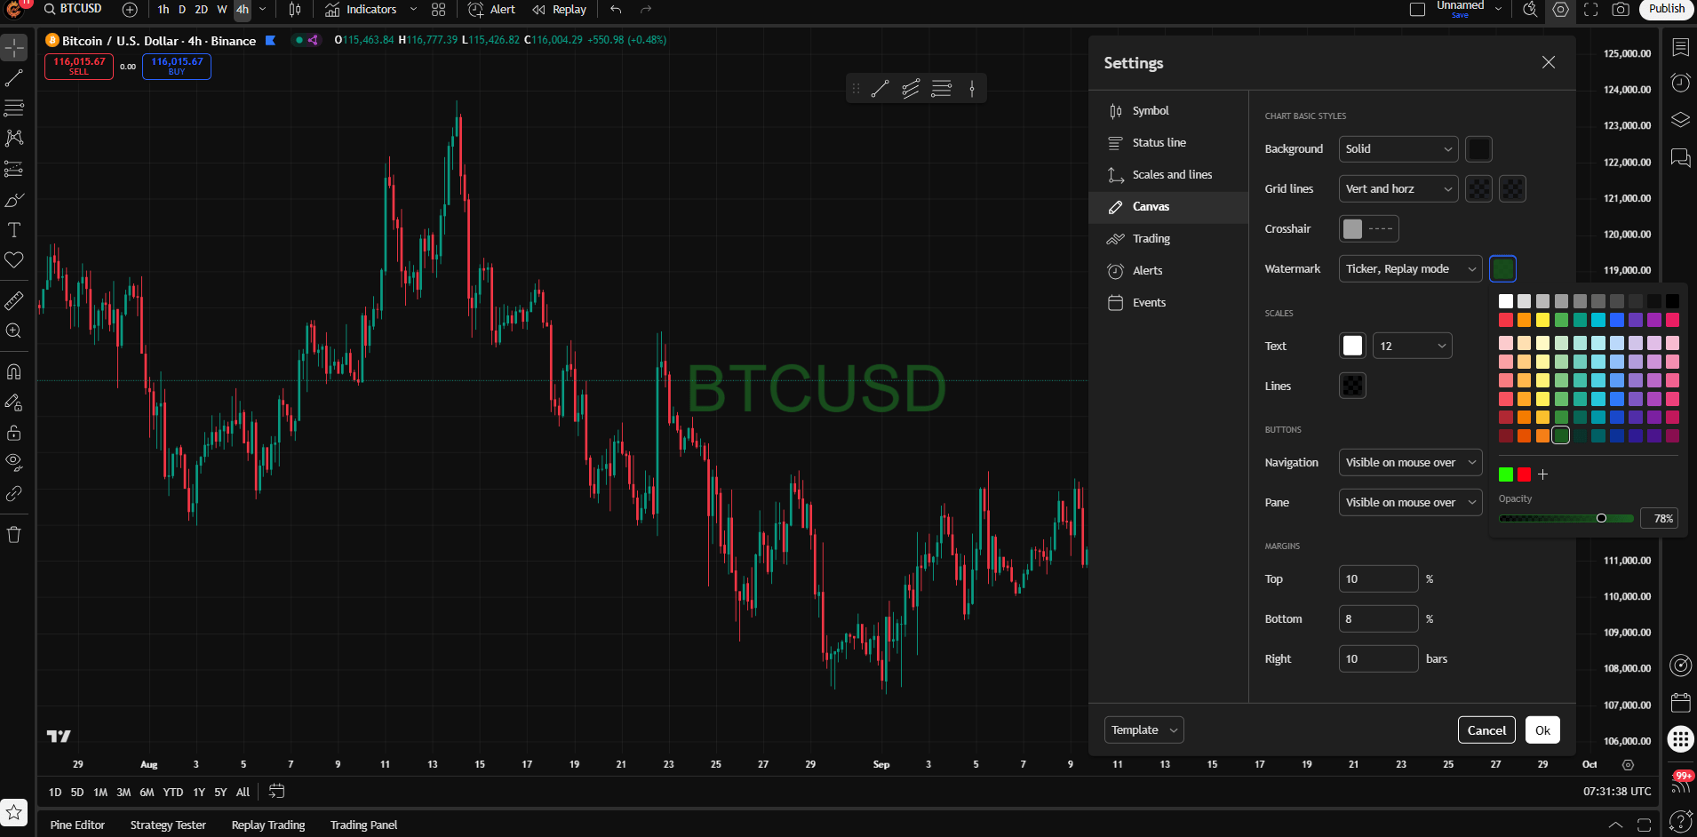Open the calendar icon in right sidebar
Viewport: 1697px width, 837px height.
tap(1680, 703)
